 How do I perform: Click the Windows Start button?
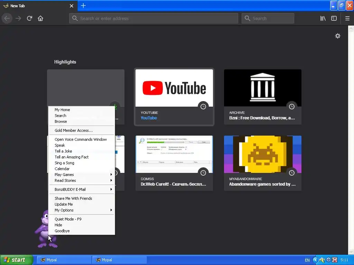[16, 260]
